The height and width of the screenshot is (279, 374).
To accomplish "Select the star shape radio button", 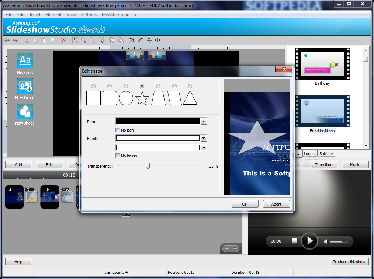I will coord(142,86).
